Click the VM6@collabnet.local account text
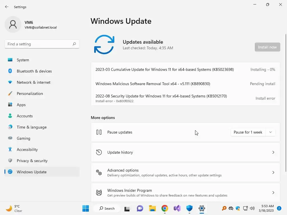 [x=41, y=27]
